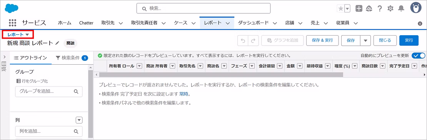Expand the 項目 fields side panel
Image resolution: width=427 pixels, height=140 pixels.
pyautogui.click(x=5, y=57)
